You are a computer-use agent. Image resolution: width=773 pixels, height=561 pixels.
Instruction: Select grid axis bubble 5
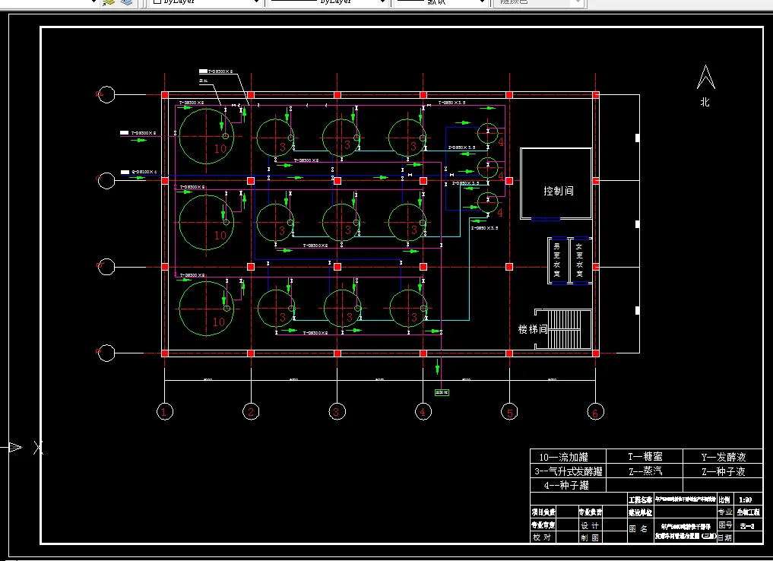[509, 411]
